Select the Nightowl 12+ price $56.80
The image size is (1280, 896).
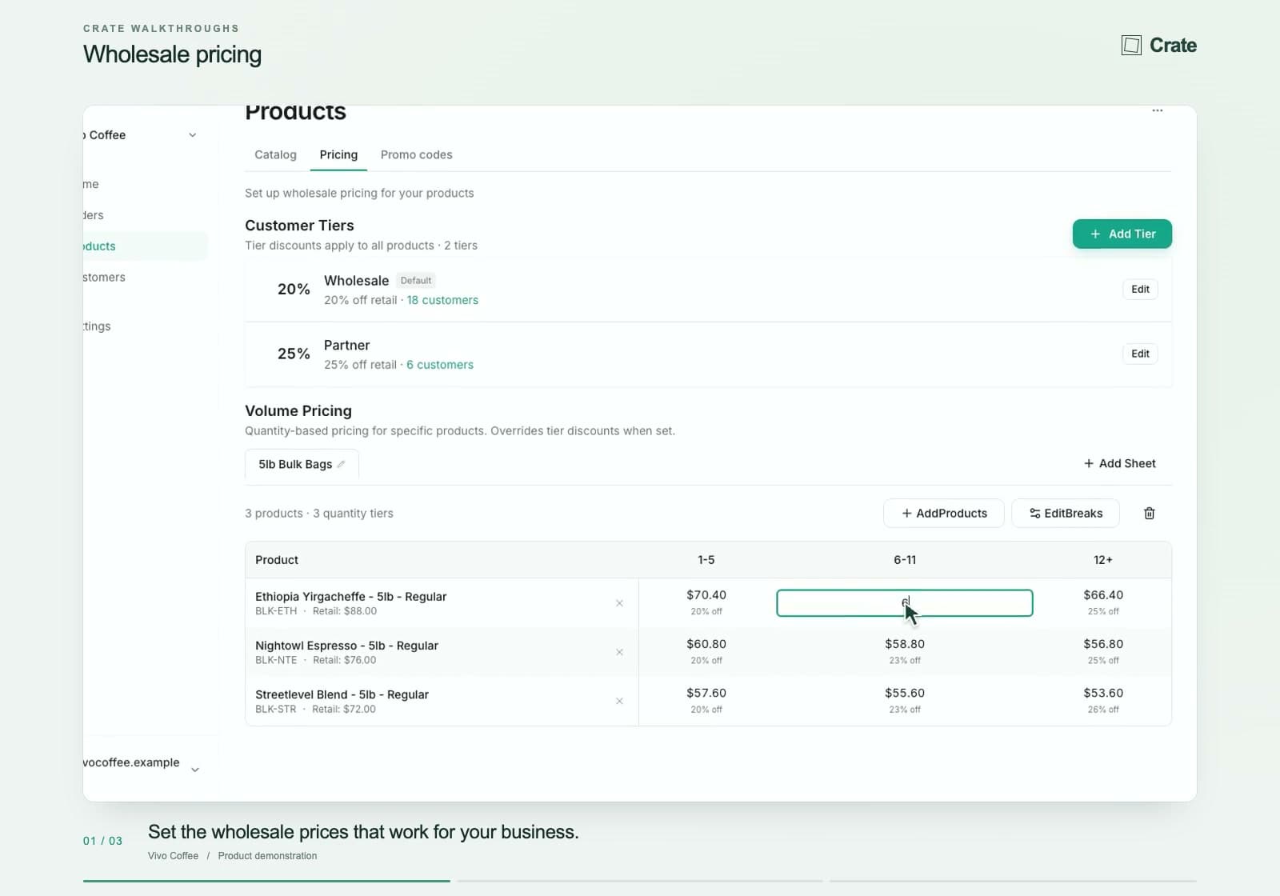(1102, 644)
